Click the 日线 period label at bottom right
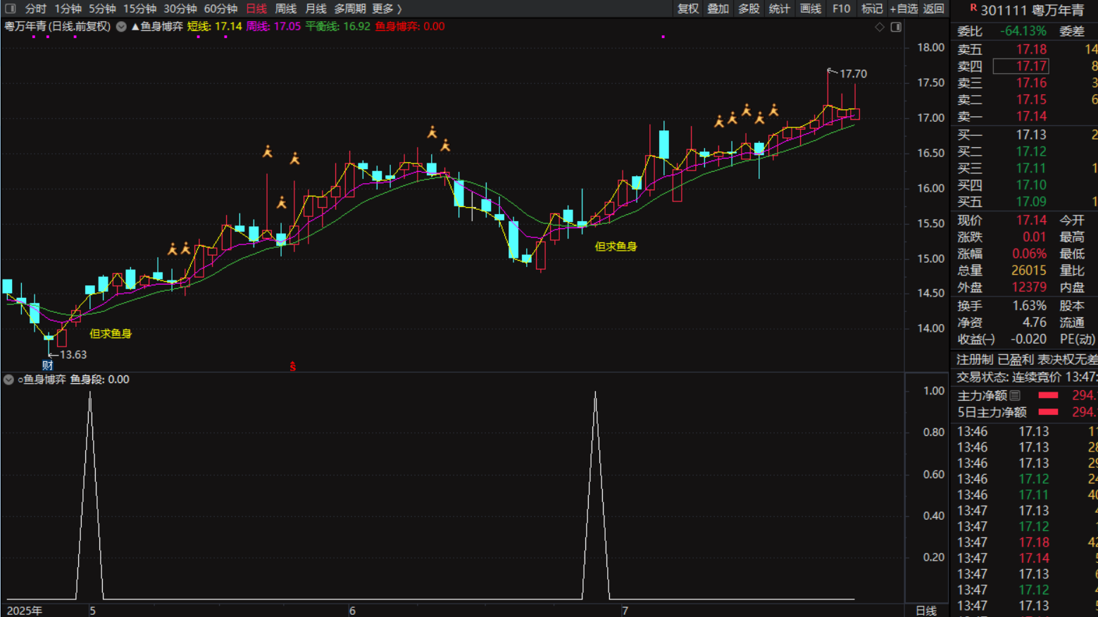This screenshot has width=1098, height=617. 925,611
